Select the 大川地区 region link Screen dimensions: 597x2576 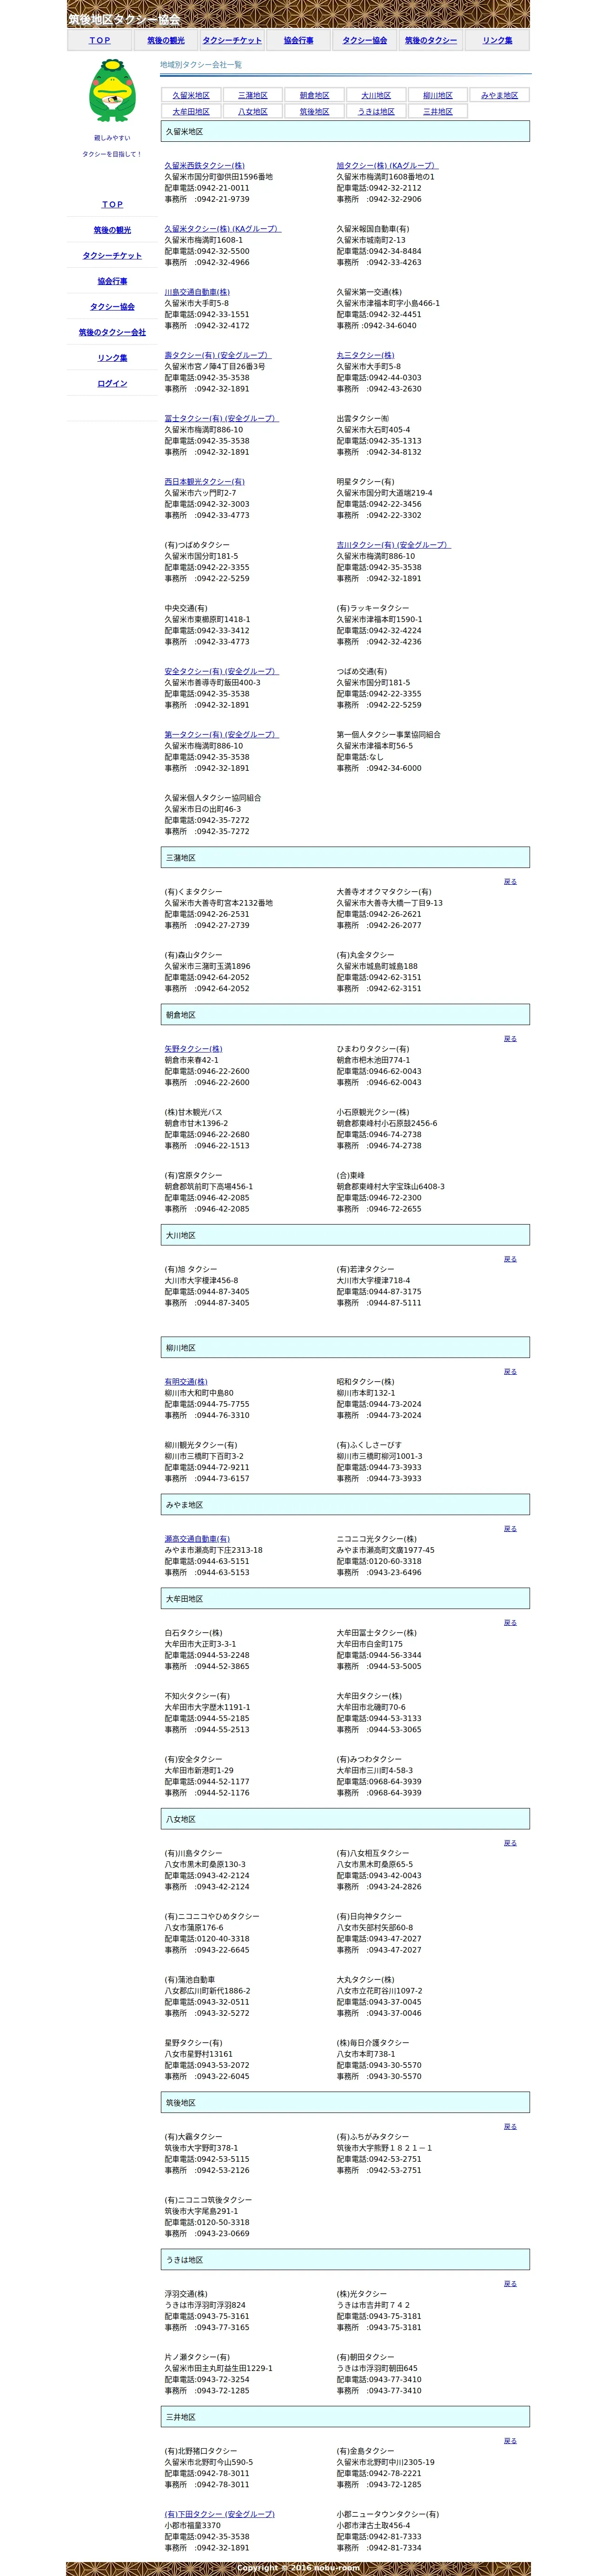pos(376,95)
